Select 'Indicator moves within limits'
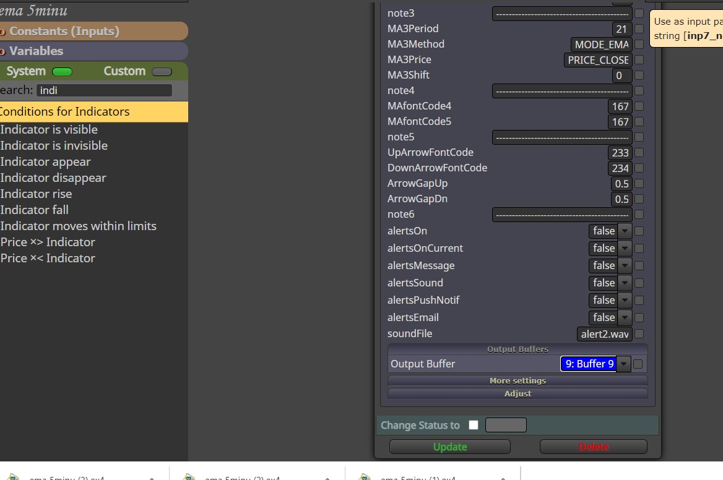The height and width of the screenshot is (480, 723). (79, 226)
